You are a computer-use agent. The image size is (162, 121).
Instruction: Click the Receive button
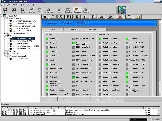(x=66, y=99)
